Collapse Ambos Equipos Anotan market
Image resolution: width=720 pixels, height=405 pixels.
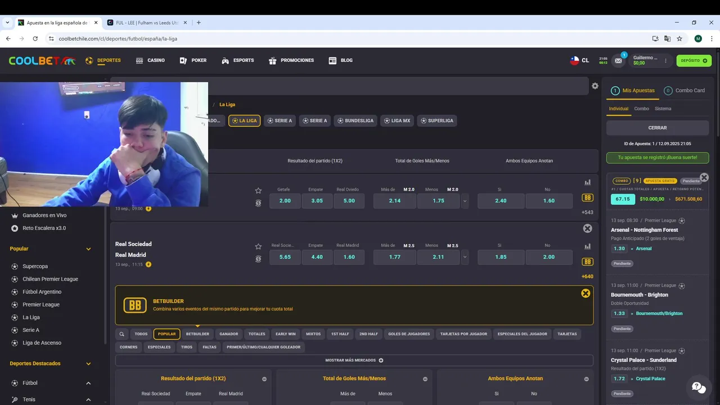click(x=586, y=379)
